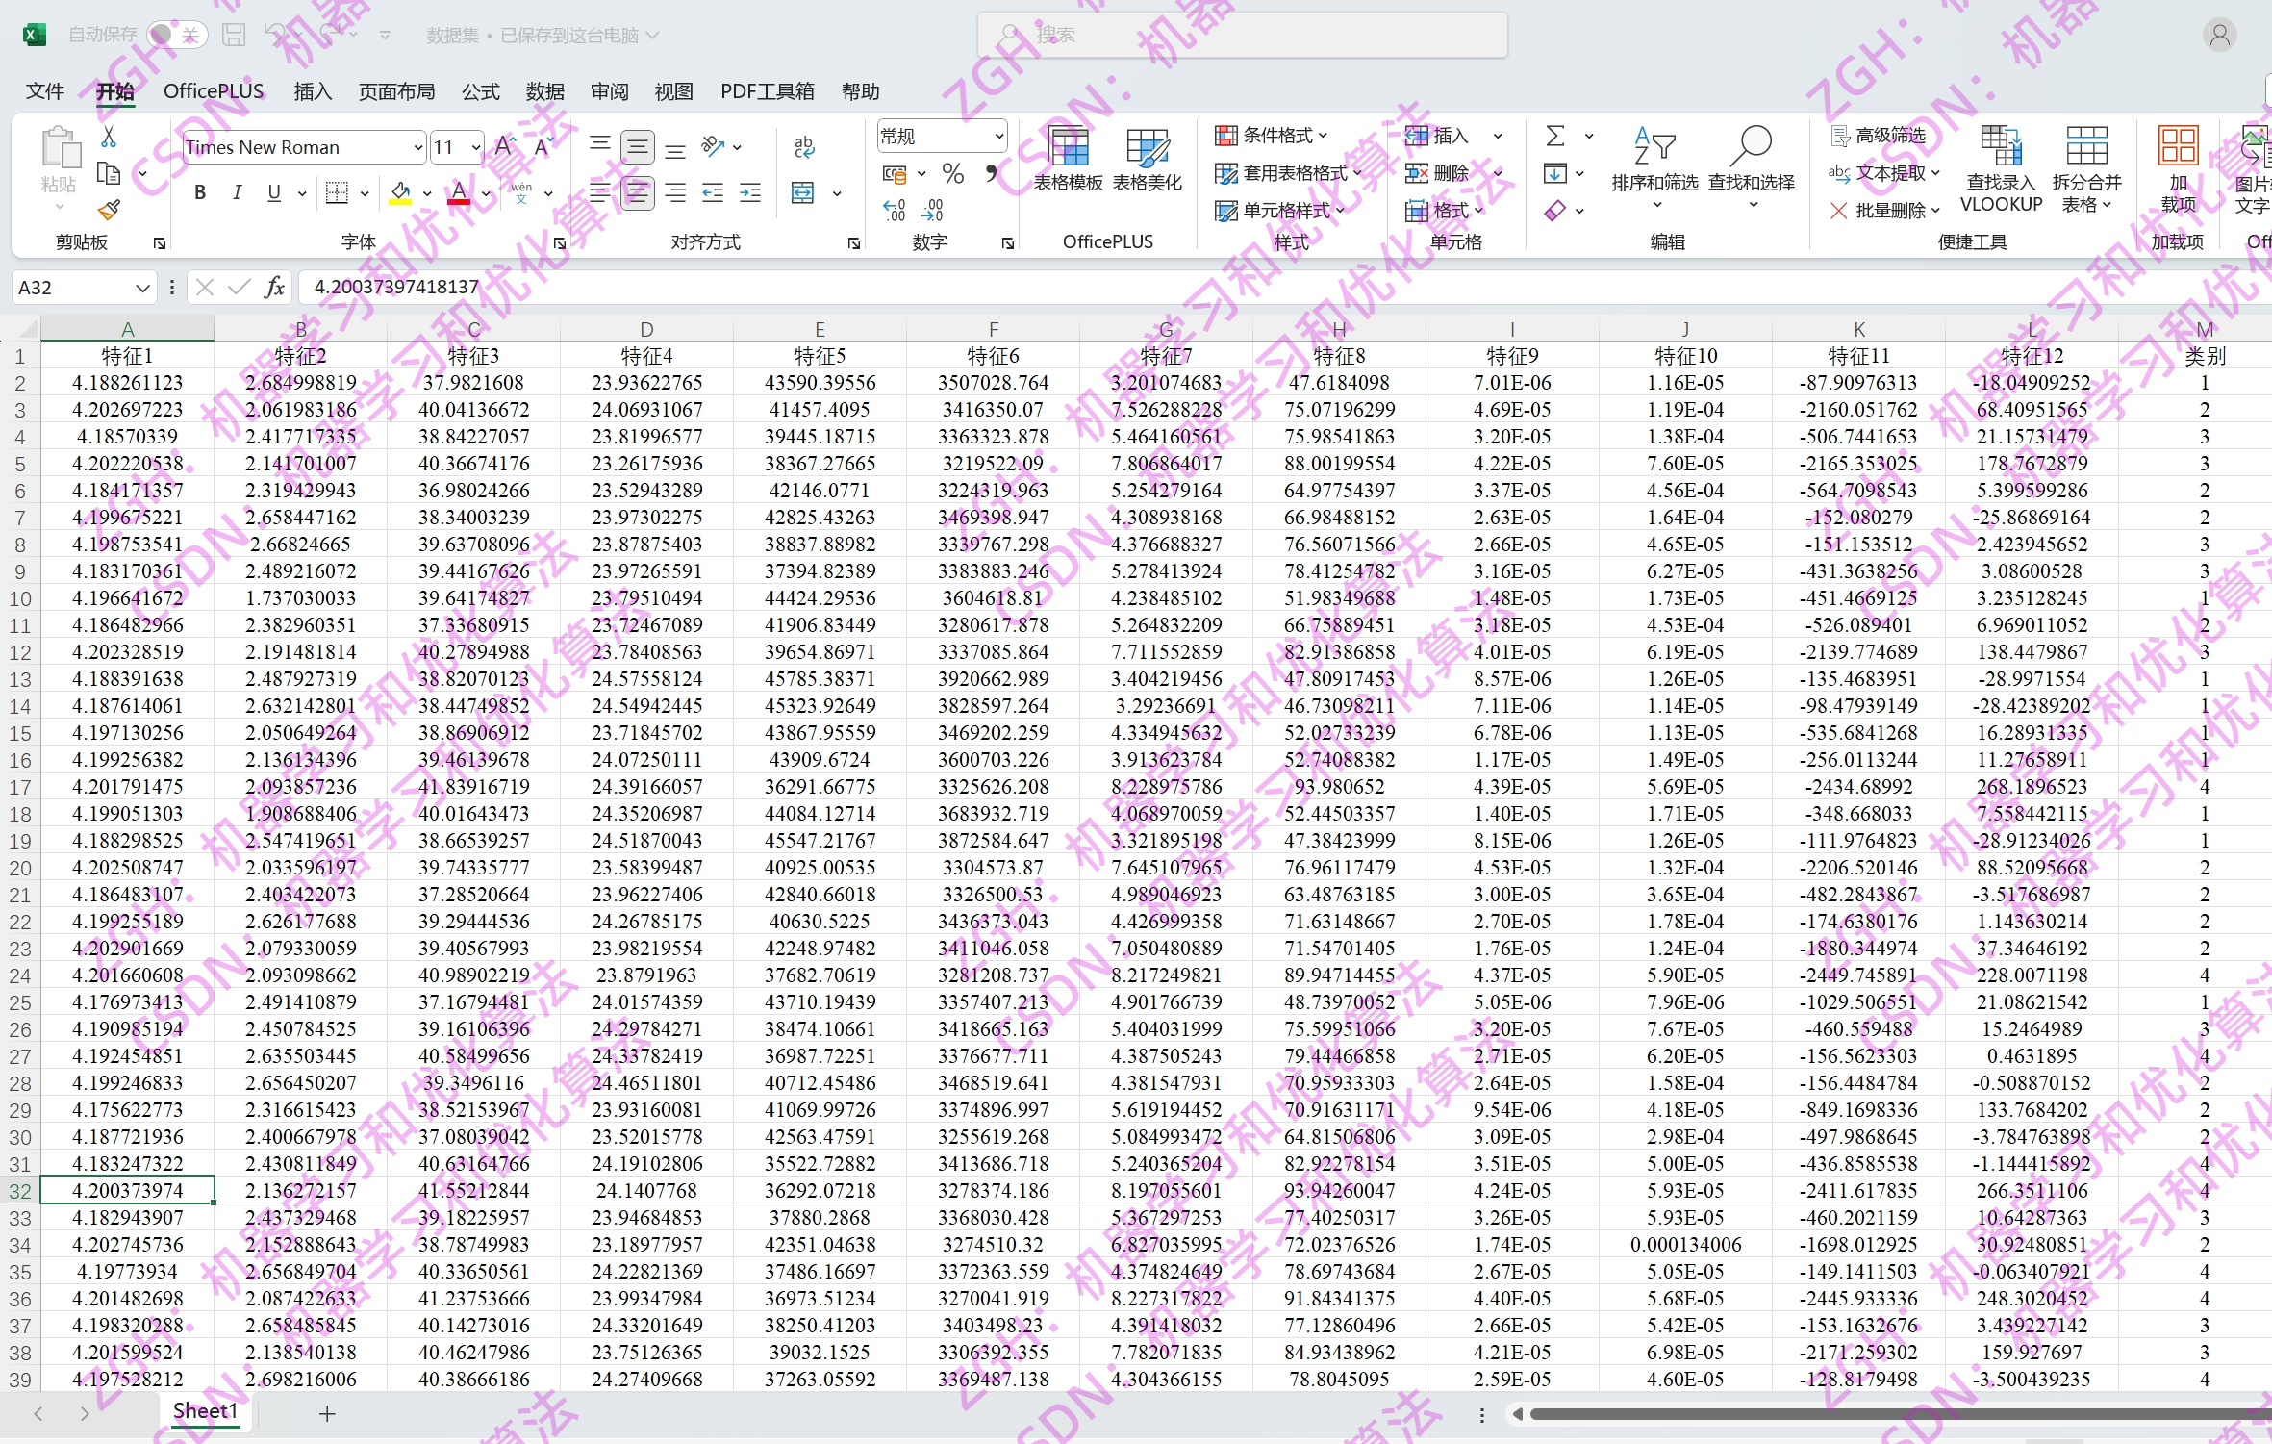
Task: Switch to the 公式 ribbon tab
Action: coord(480,91)
